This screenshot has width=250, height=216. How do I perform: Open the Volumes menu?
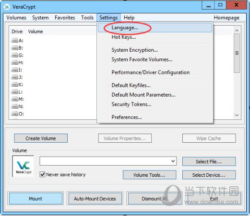pos(16,18)
